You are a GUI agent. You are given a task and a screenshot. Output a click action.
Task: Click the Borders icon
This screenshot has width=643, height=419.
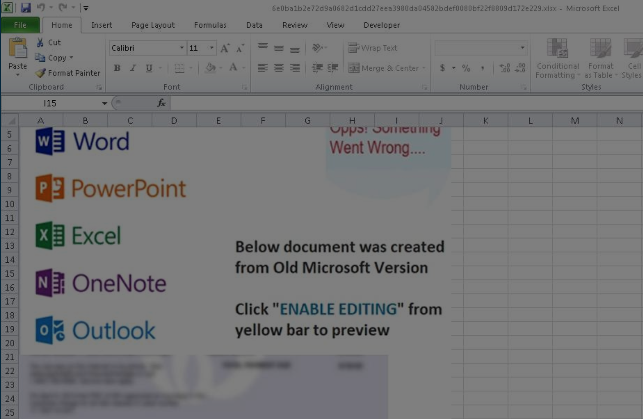tap(180, 68)
